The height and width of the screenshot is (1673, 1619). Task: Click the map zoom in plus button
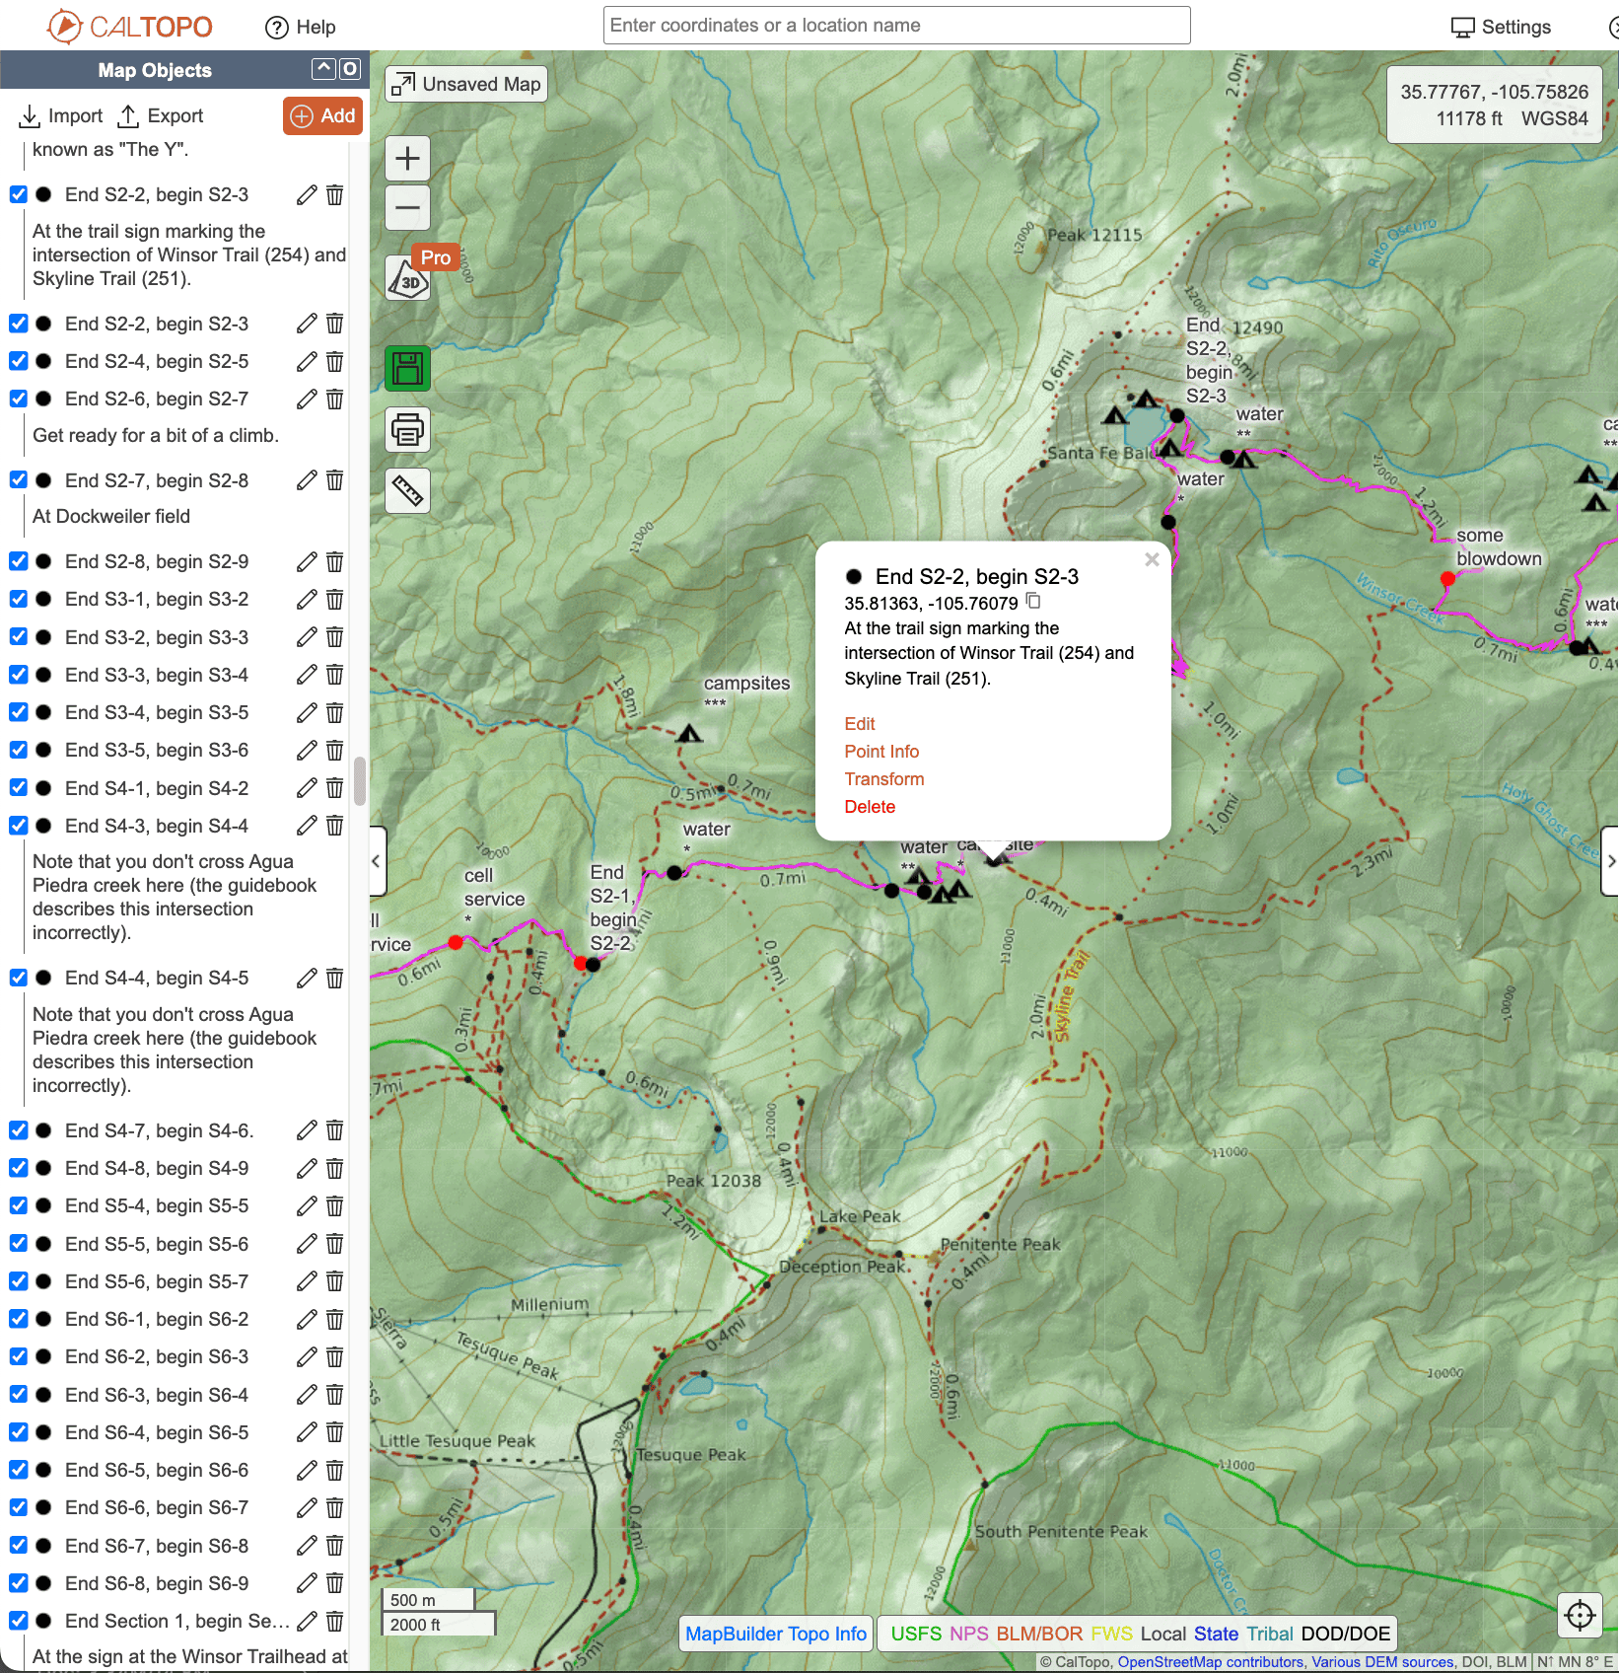click(x=407, y=159)
